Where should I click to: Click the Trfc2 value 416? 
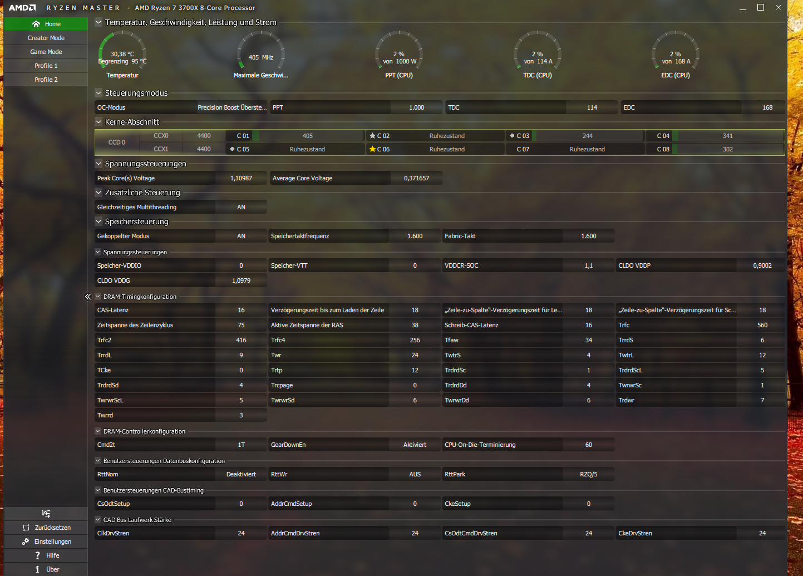tap(241, 340)
